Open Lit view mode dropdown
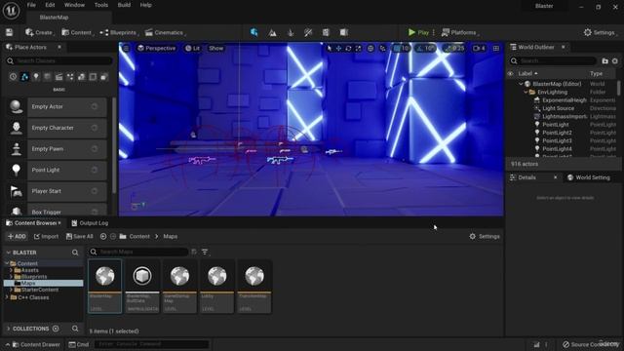 pos(193,48)
